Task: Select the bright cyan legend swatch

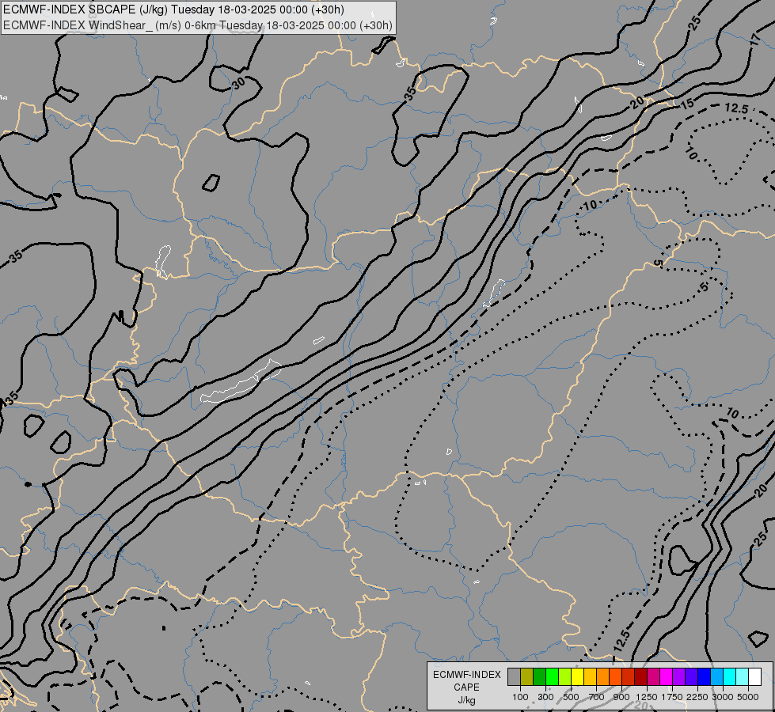Action: (730, 677)
